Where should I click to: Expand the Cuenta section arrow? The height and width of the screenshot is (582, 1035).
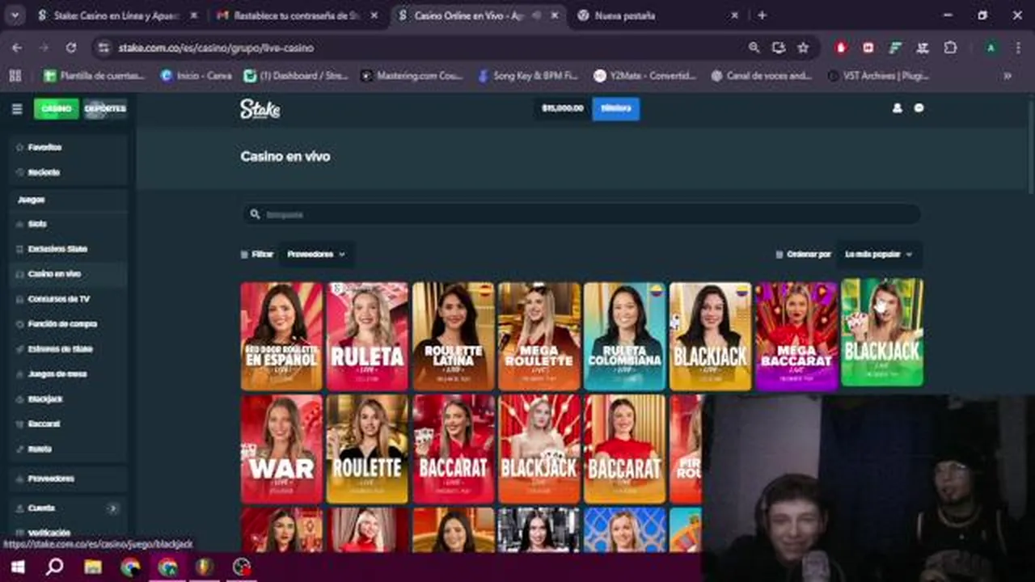[112, 508]
